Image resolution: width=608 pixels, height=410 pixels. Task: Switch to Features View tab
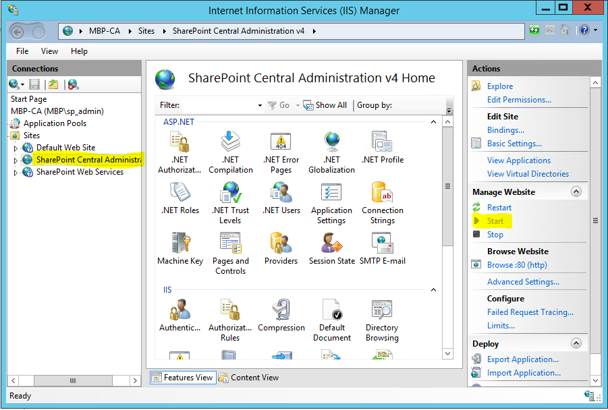[182, 378]
